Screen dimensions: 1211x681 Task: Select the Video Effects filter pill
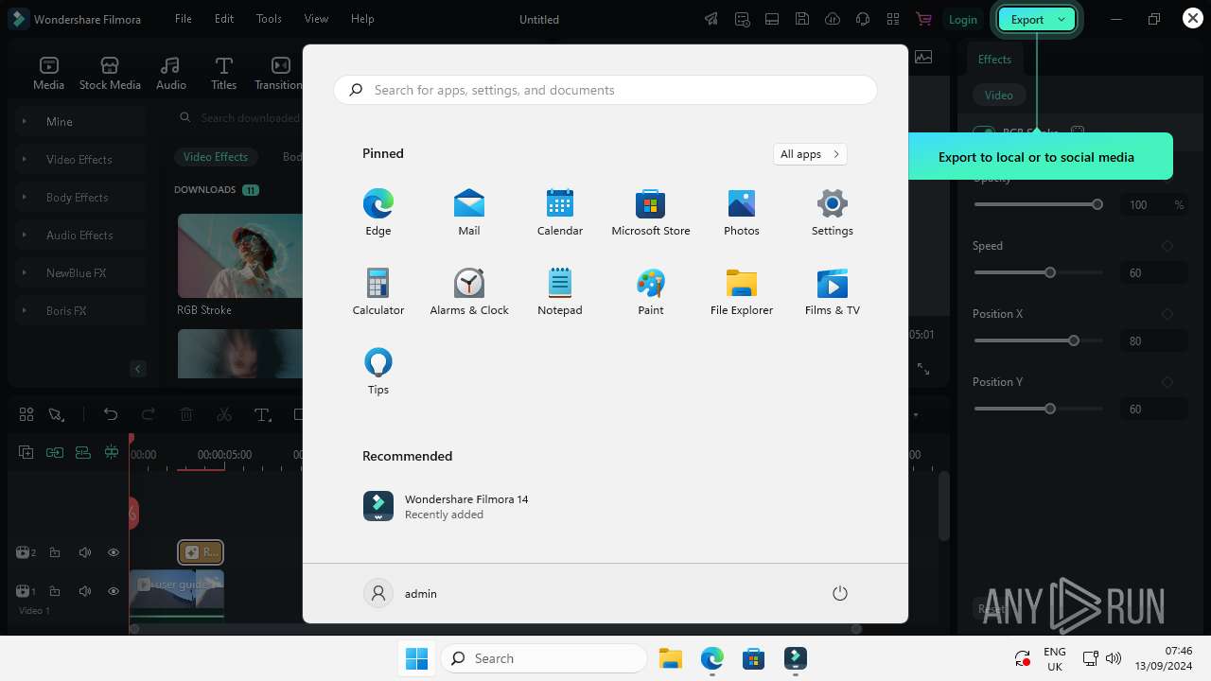click(216, 157)
